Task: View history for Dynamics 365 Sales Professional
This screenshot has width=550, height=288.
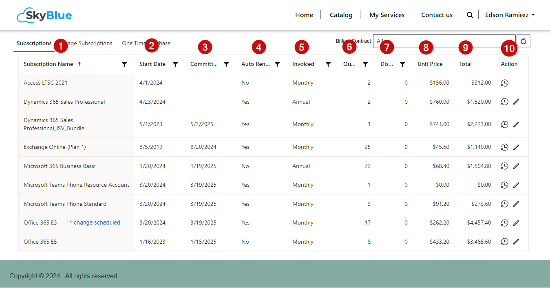Action: pyautogui.click(x=504, y=102)
